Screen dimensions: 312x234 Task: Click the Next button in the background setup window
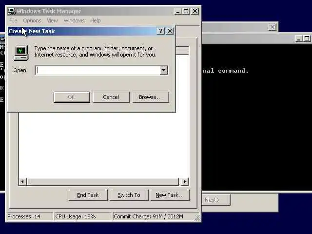click(215, 200)
